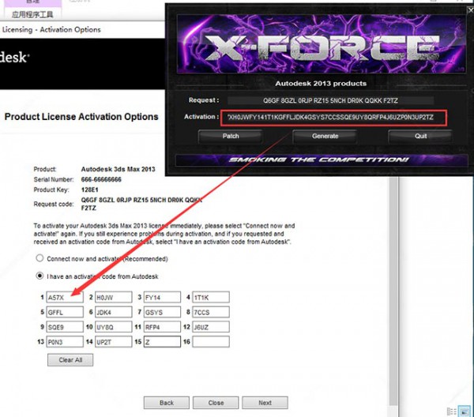Click the Next button
The height and width of the screenshot is (417, 474).
(265, 403)
